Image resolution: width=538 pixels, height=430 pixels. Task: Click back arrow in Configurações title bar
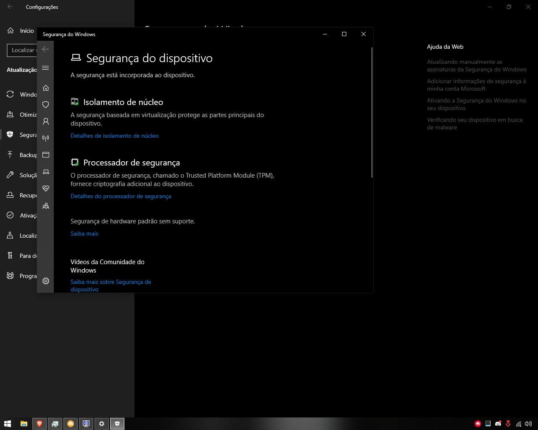[x=10, y=7]
